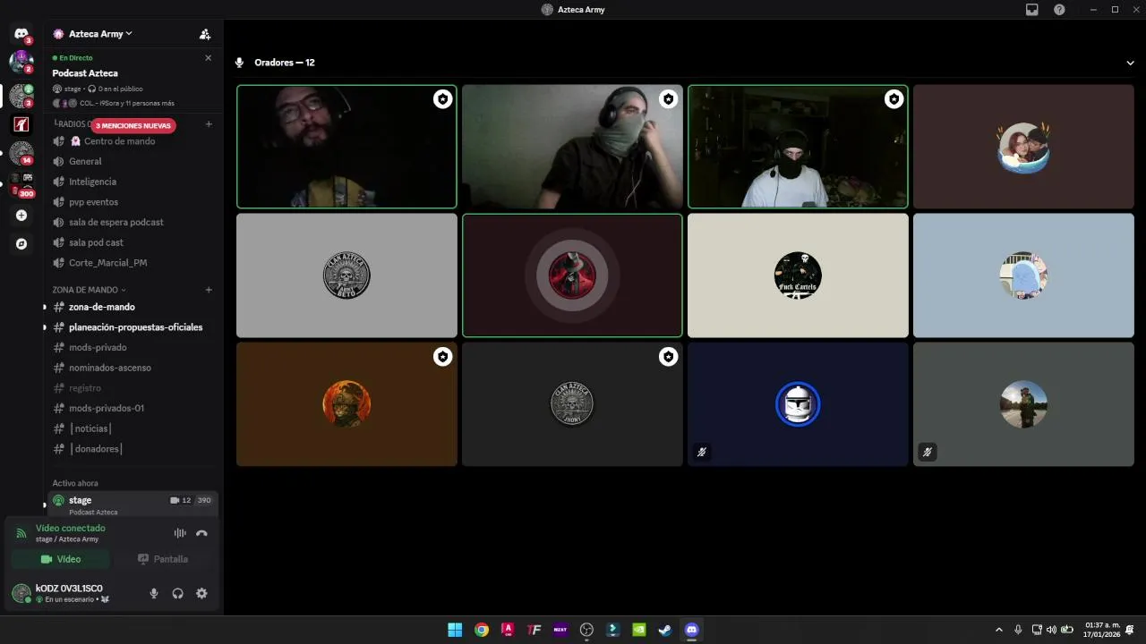The image size is (1146, 644).
Task: Disconnect from the stage call
Action: point(201,533)
